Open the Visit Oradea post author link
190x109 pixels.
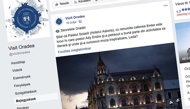75,17
